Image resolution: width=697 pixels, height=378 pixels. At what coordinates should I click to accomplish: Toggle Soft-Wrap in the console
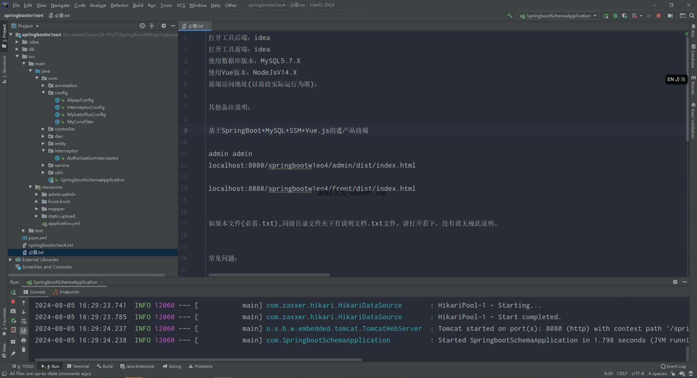(x=24, y=321)
